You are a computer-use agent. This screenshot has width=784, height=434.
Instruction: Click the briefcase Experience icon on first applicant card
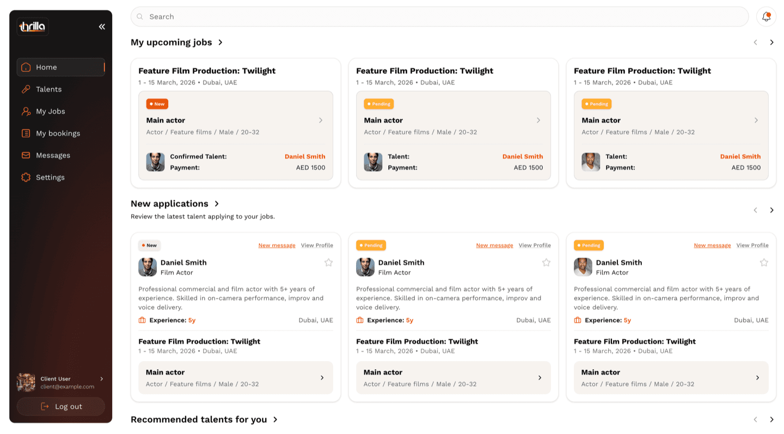[x=142, y=320]
